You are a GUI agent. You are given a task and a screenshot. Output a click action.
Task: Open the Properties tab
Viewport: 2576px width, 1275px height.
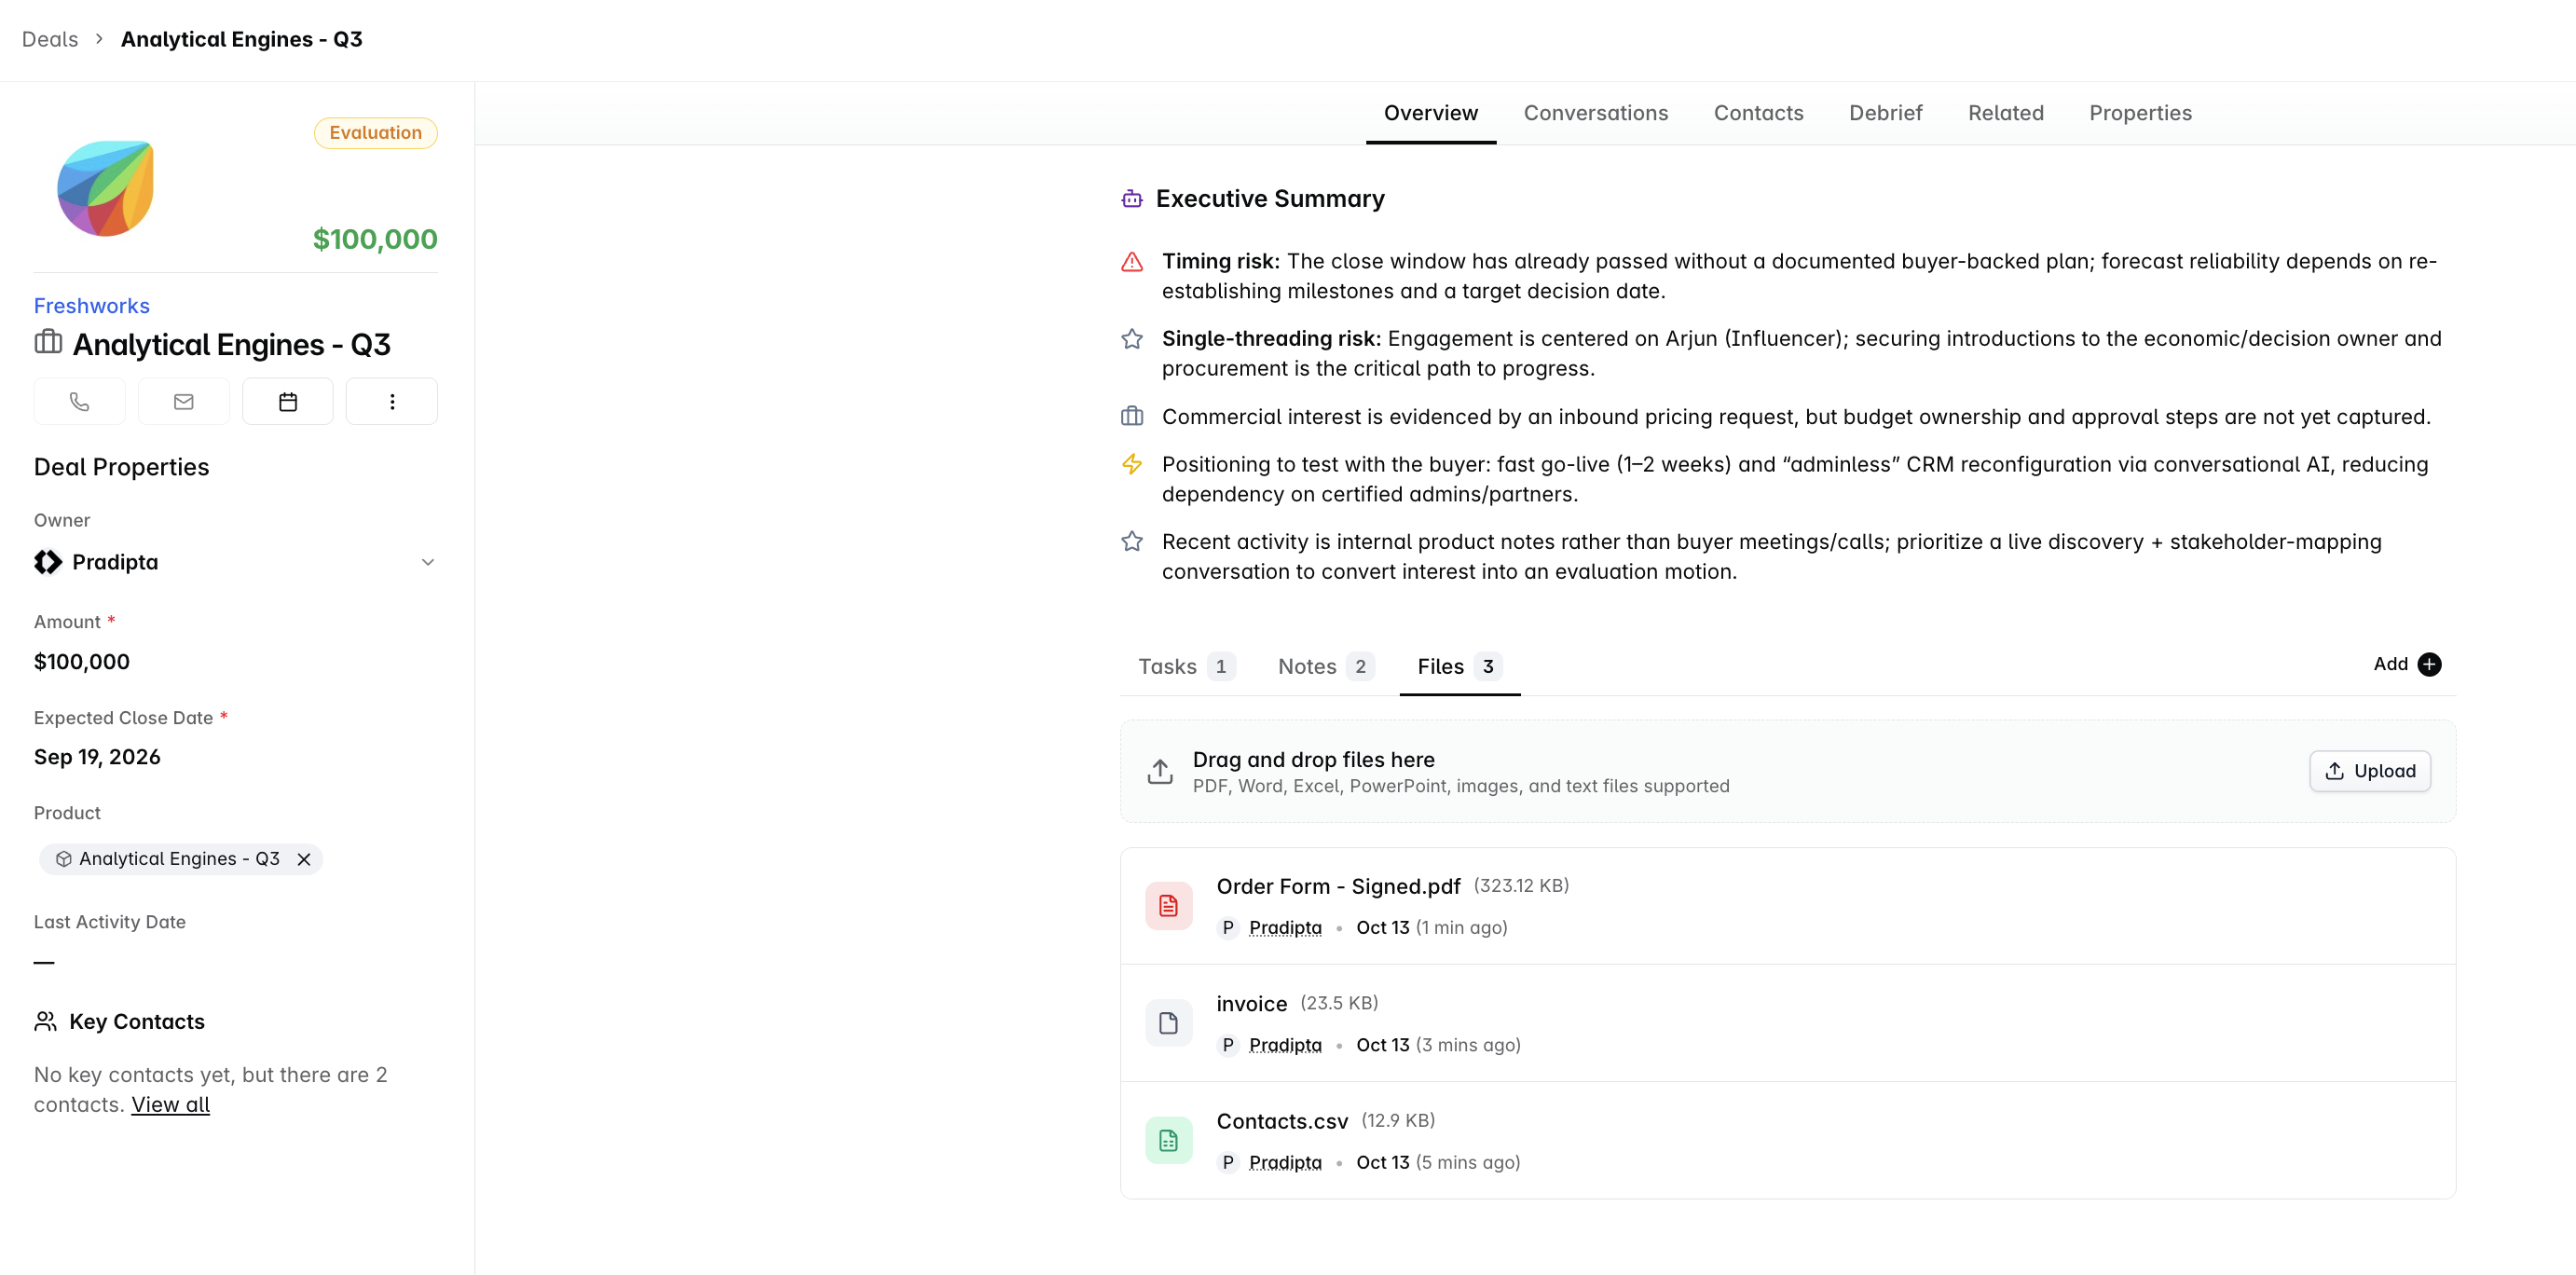click(x=2140, y=113)
